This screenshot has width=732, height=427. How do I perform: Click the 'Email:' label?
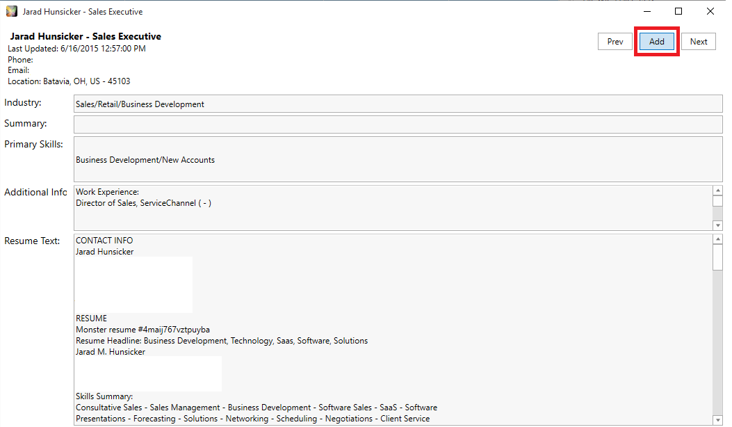[18, 70]
